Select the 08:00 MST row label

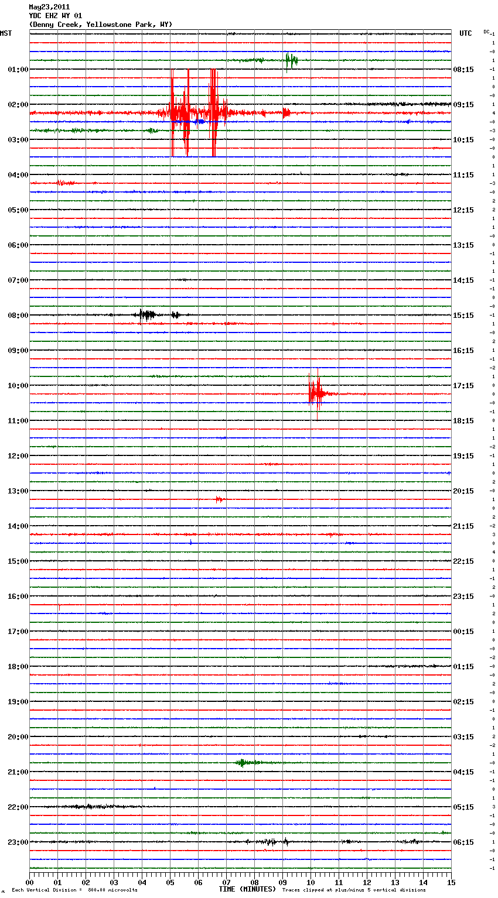18,316
